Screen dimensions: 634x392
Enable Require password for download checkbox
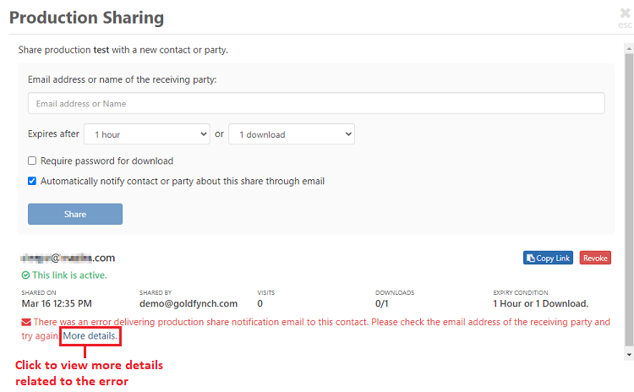(x=32, y=161)
